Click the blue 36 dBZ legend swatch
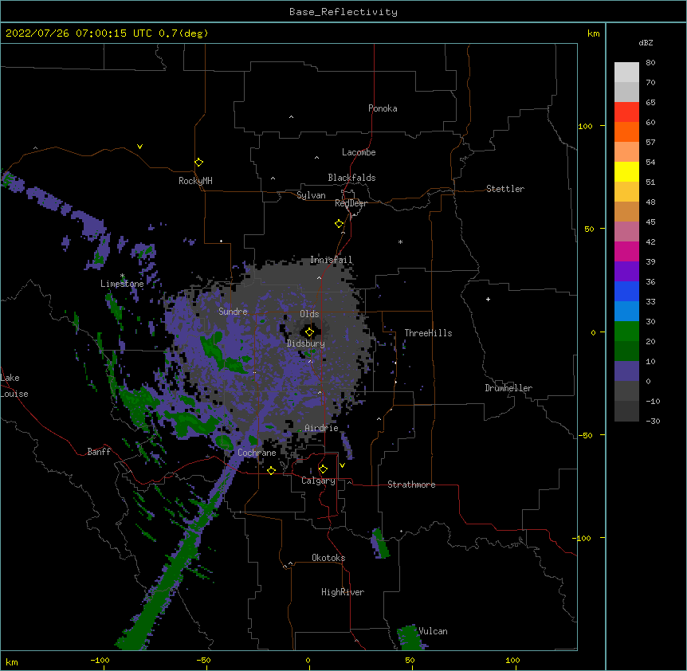 [626, 291]
